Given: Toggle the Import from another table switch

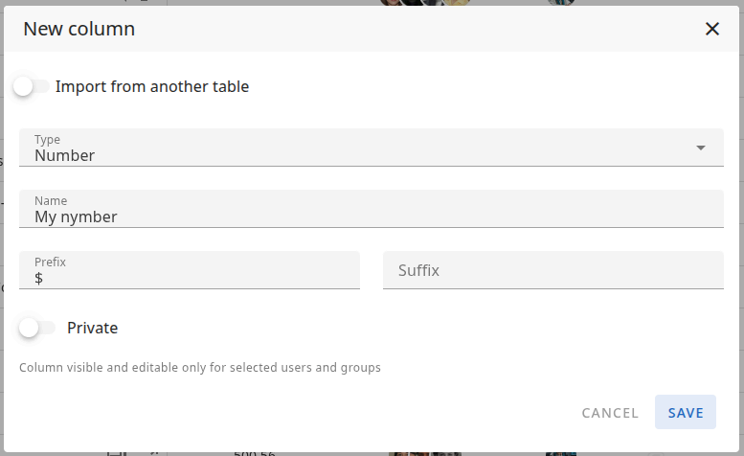Looking at the screenshot, I should coord(31,86).
